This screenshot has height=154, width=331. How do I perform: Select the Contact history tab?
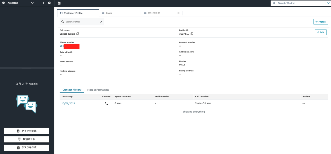72,90
